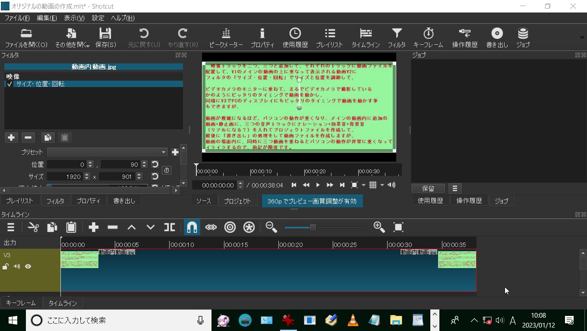Click the 保留 button in Jobs panel

tap(428, 188)
